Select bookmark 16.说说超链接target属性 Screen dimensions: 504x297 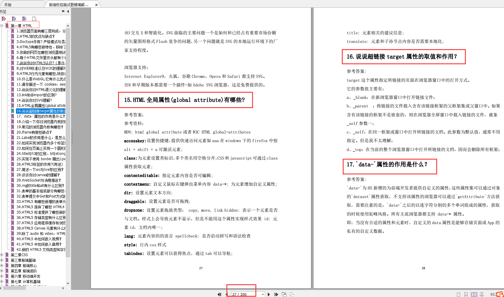coord(41,111)
